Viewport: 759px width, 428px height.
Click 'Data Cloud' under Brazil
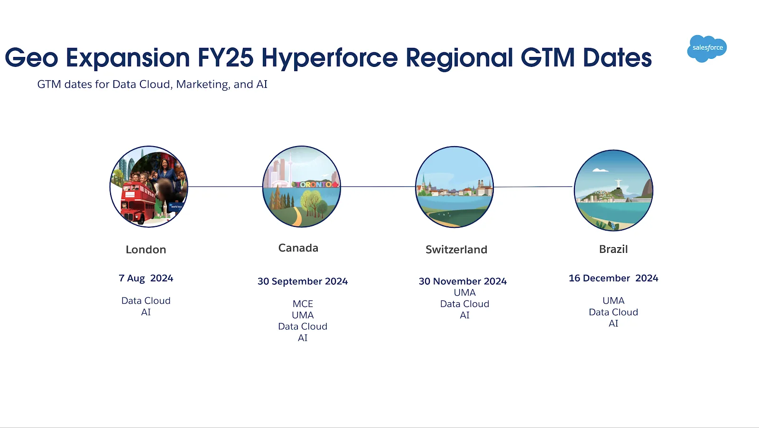[x=613, y=312]
